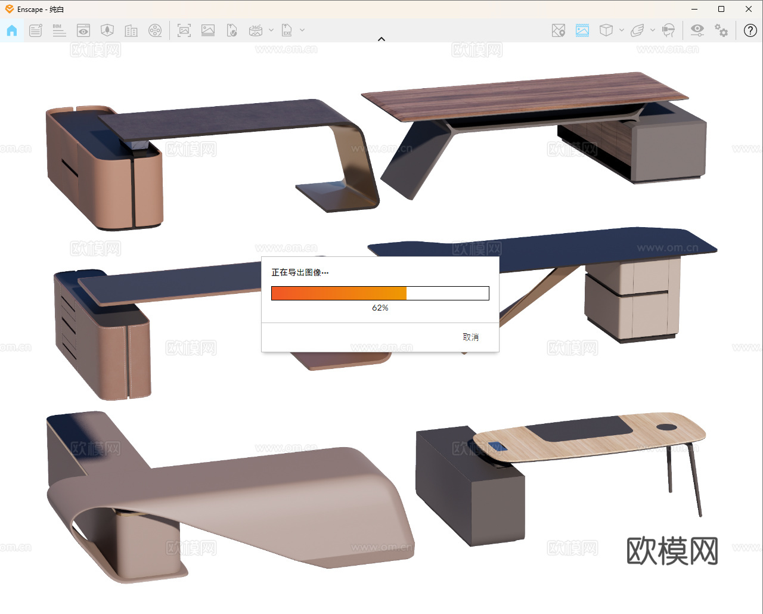Open the manage views eye window icon

[83, 30]
